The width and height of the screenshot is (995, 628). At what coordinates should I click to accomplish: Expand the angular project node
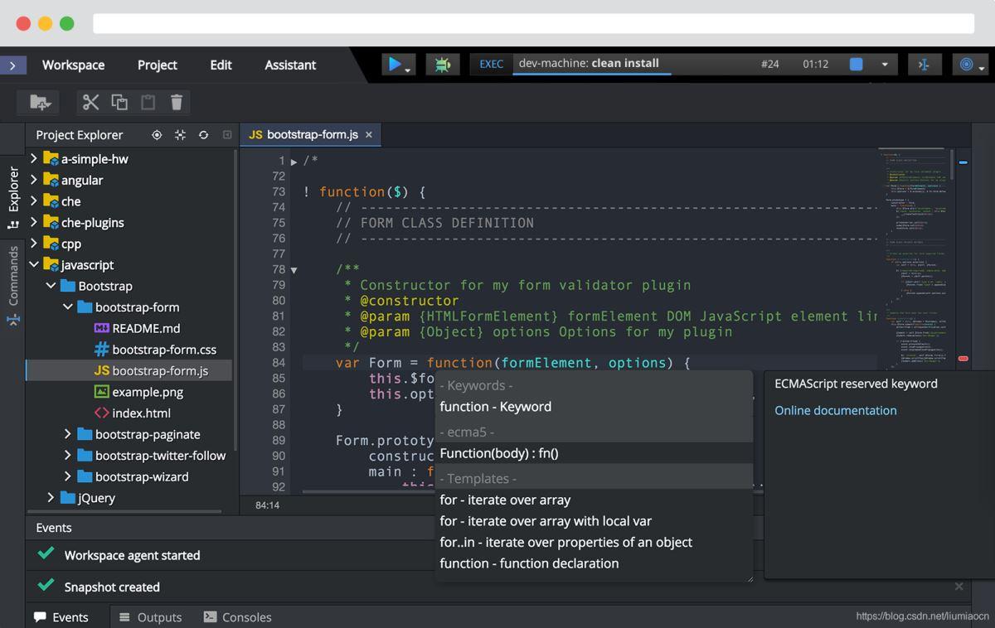tap(34, 180)
